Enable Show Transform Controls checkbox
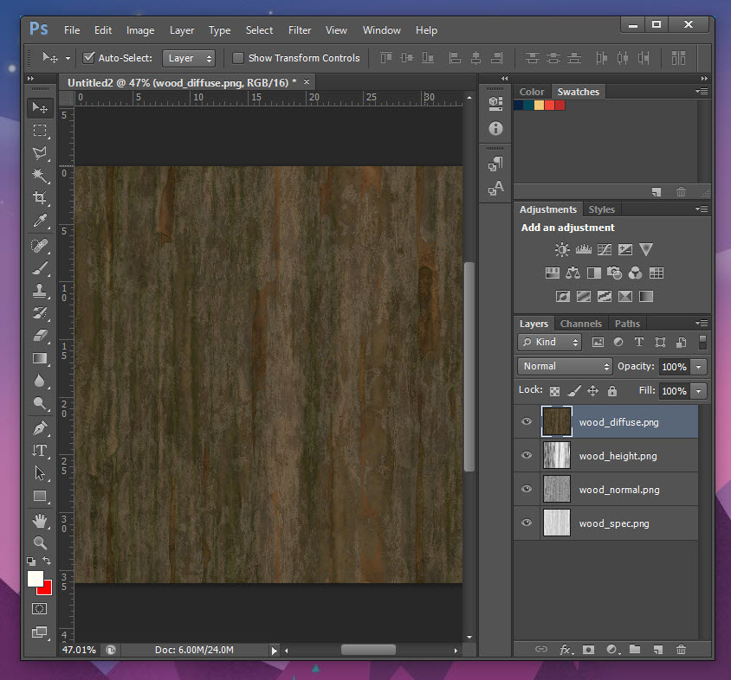Screen dimensions: 731x680 [238, 58]
